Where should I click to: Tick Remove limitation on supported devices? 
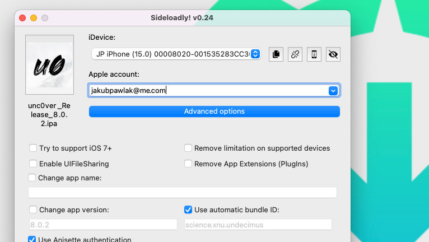click(188, 148)
